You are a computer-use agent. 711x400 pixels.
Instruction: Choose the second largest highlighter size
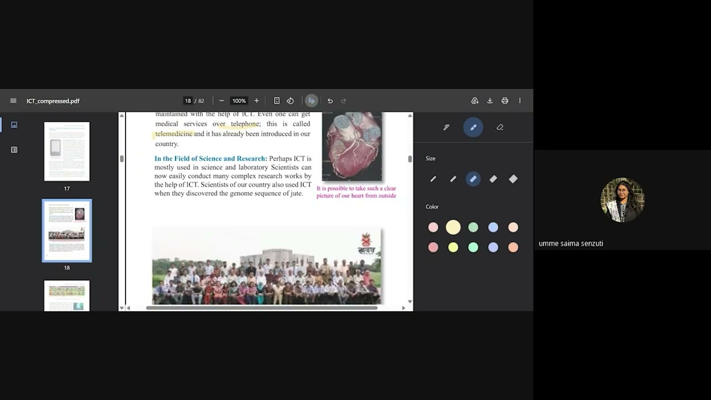pyautogui.click(x=493, y=179)
